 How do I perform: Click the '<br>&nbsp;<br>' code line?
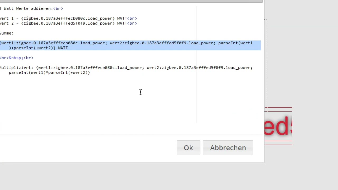pyautogui.click(x=17, y=58)
